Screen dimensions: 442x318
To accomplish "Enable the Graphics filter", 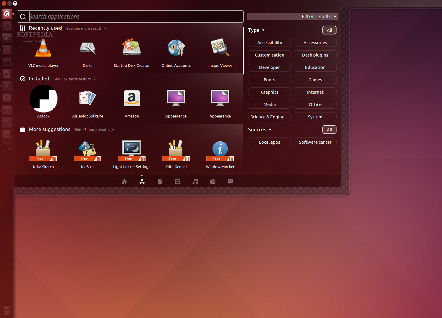I will pyautogui.click(x=269, y=92).
